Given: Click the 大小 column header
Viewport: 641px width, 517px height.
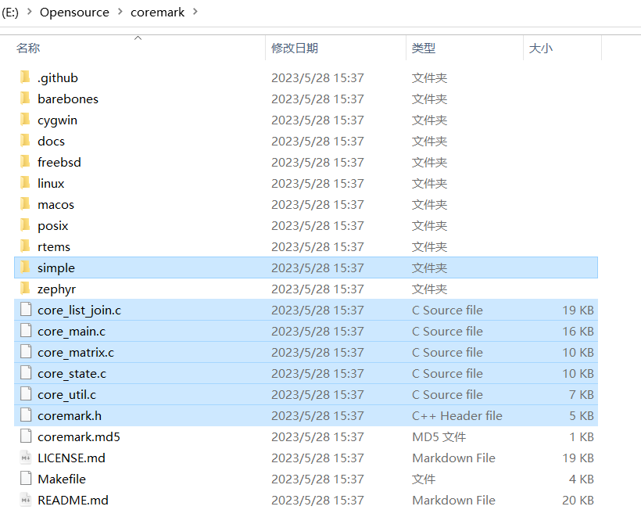Looking at the screenshot, I should pos(540,48).
